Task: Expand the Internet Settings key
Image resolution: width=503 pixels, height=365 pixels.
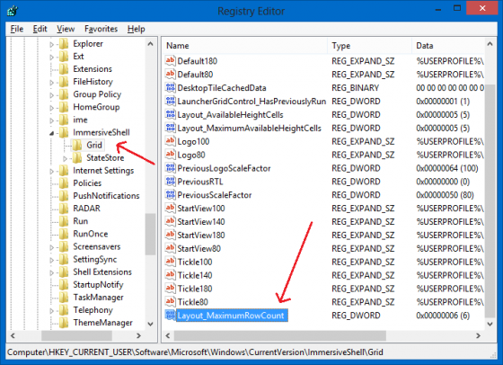Action: point(51,172)
